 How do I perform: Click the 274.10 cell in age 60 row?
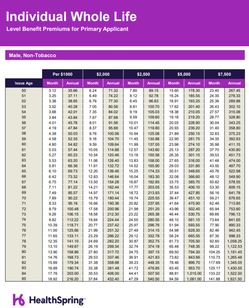point(194,144)
